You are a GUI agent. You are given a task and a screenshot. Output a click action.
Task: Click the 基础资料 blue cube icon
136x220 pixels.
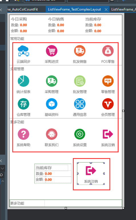tap(51, 104)
